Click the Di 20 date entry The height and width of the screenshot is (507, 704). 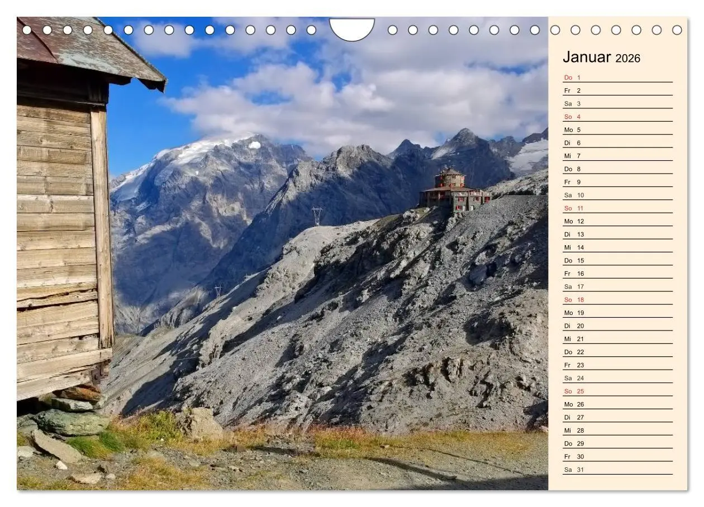573,326
